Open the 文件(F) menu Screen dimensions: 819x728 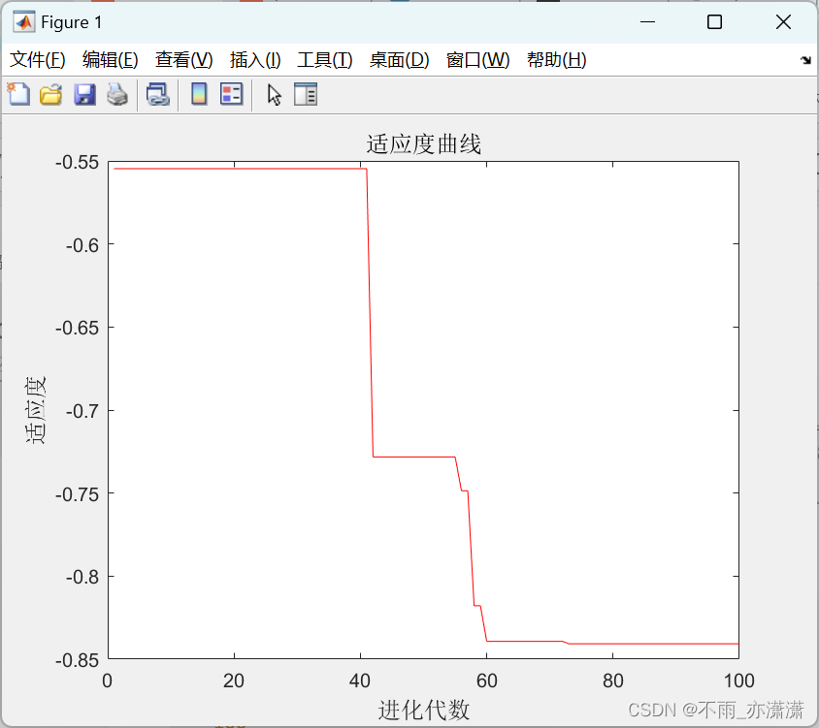point(37,60)
